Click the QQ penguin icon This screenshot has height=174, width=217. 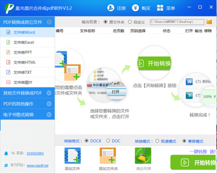(x=6, y=154)
